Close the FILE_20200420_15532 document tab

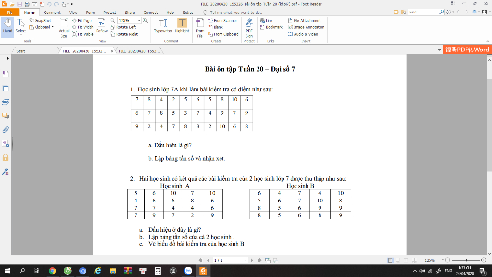click(x=112, y=51)
